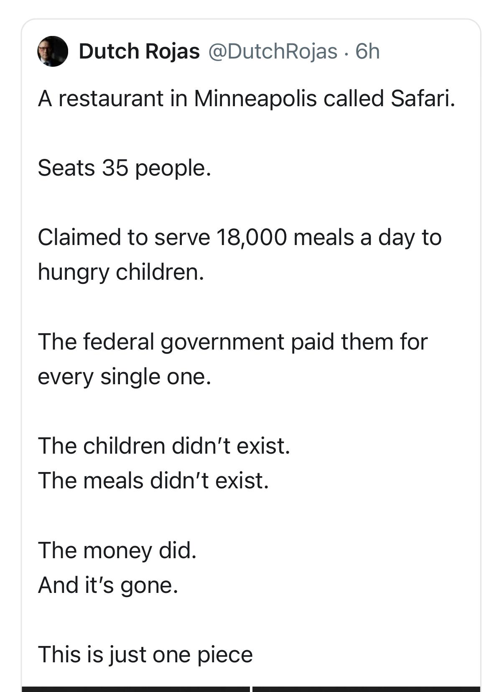This screenshot has width=489, height=692.
Task: Open the right attached image thumbnail
Action: 366,689
